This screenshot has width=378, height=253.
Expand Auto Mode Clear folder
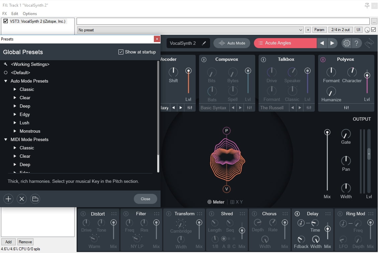pos(15,98)
